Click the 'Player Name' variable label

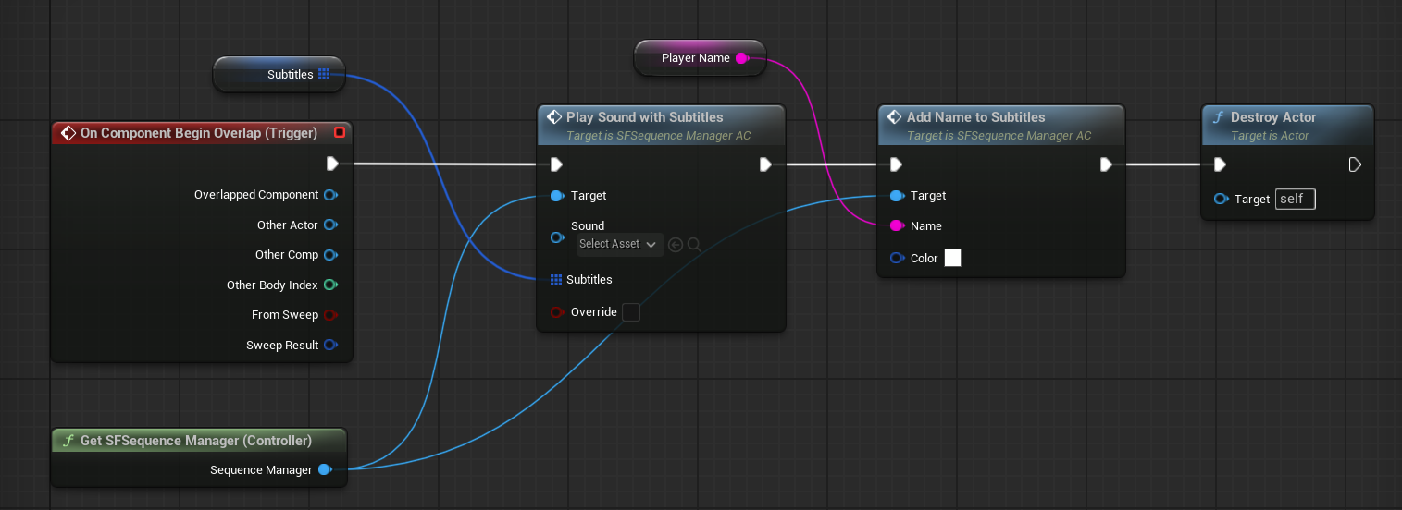point(696,58)
